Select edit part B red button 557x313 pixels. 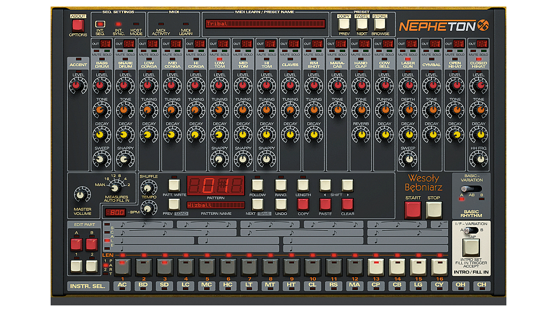91,245
